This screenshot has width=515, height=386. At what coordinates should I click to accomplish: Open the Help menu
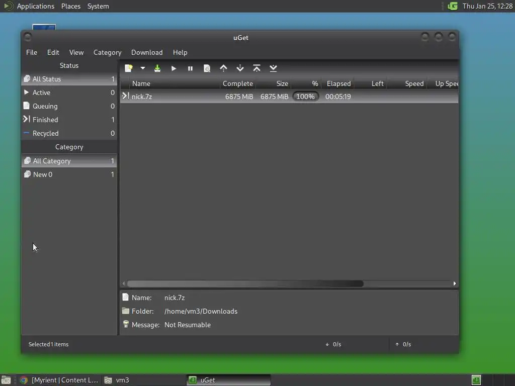coord(180,52)
